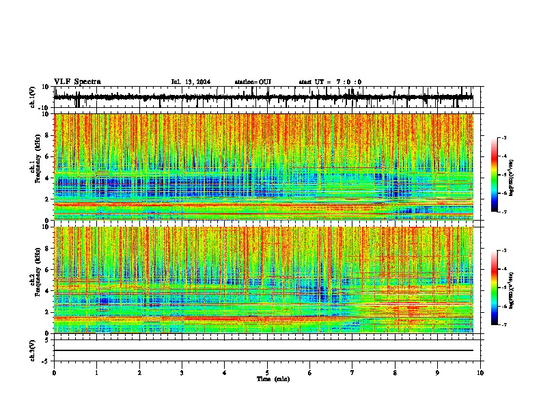This screenshot has width=541, height=418.
Task: Click the time axis tick label "8"
Action: coord(395,373)
